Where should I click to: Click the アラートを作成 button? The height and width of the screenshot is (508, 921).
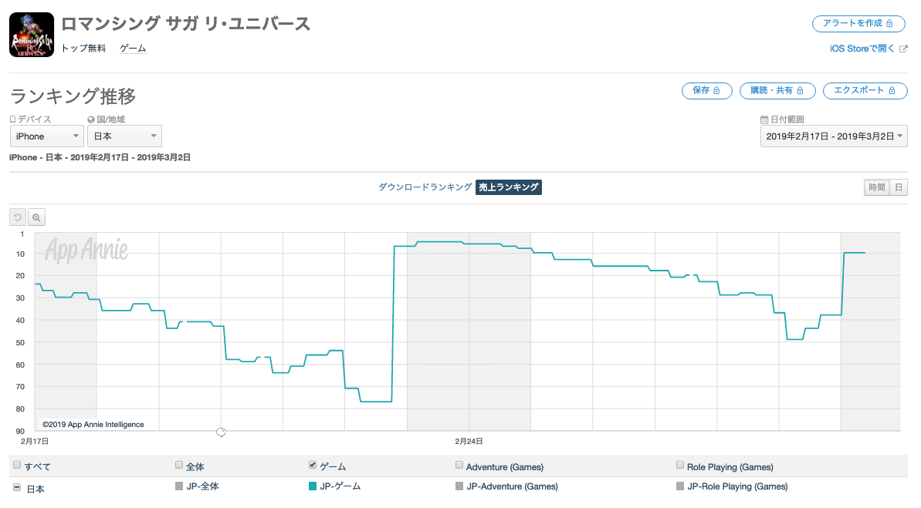(x=858, y=24)
